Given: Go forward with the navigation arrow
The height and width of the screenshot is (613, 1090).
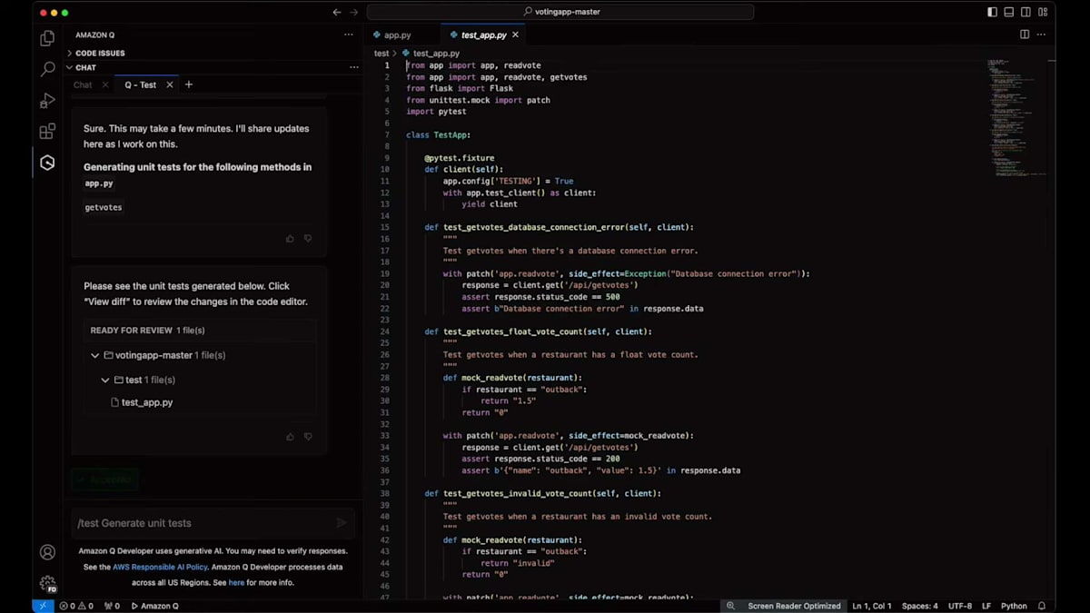Looking at the screenshot, I should (354, 12).
